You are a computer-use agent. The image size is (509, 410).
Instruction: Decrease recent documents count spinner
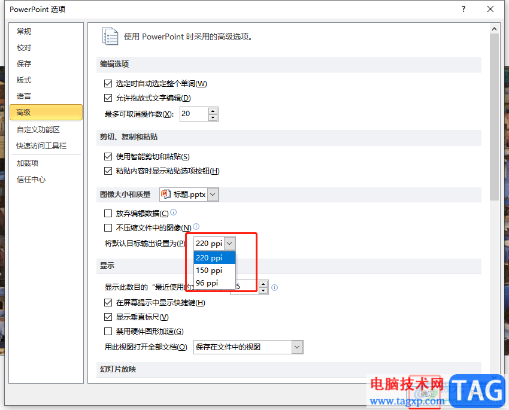pyautogui.click(x=263, y=291)
